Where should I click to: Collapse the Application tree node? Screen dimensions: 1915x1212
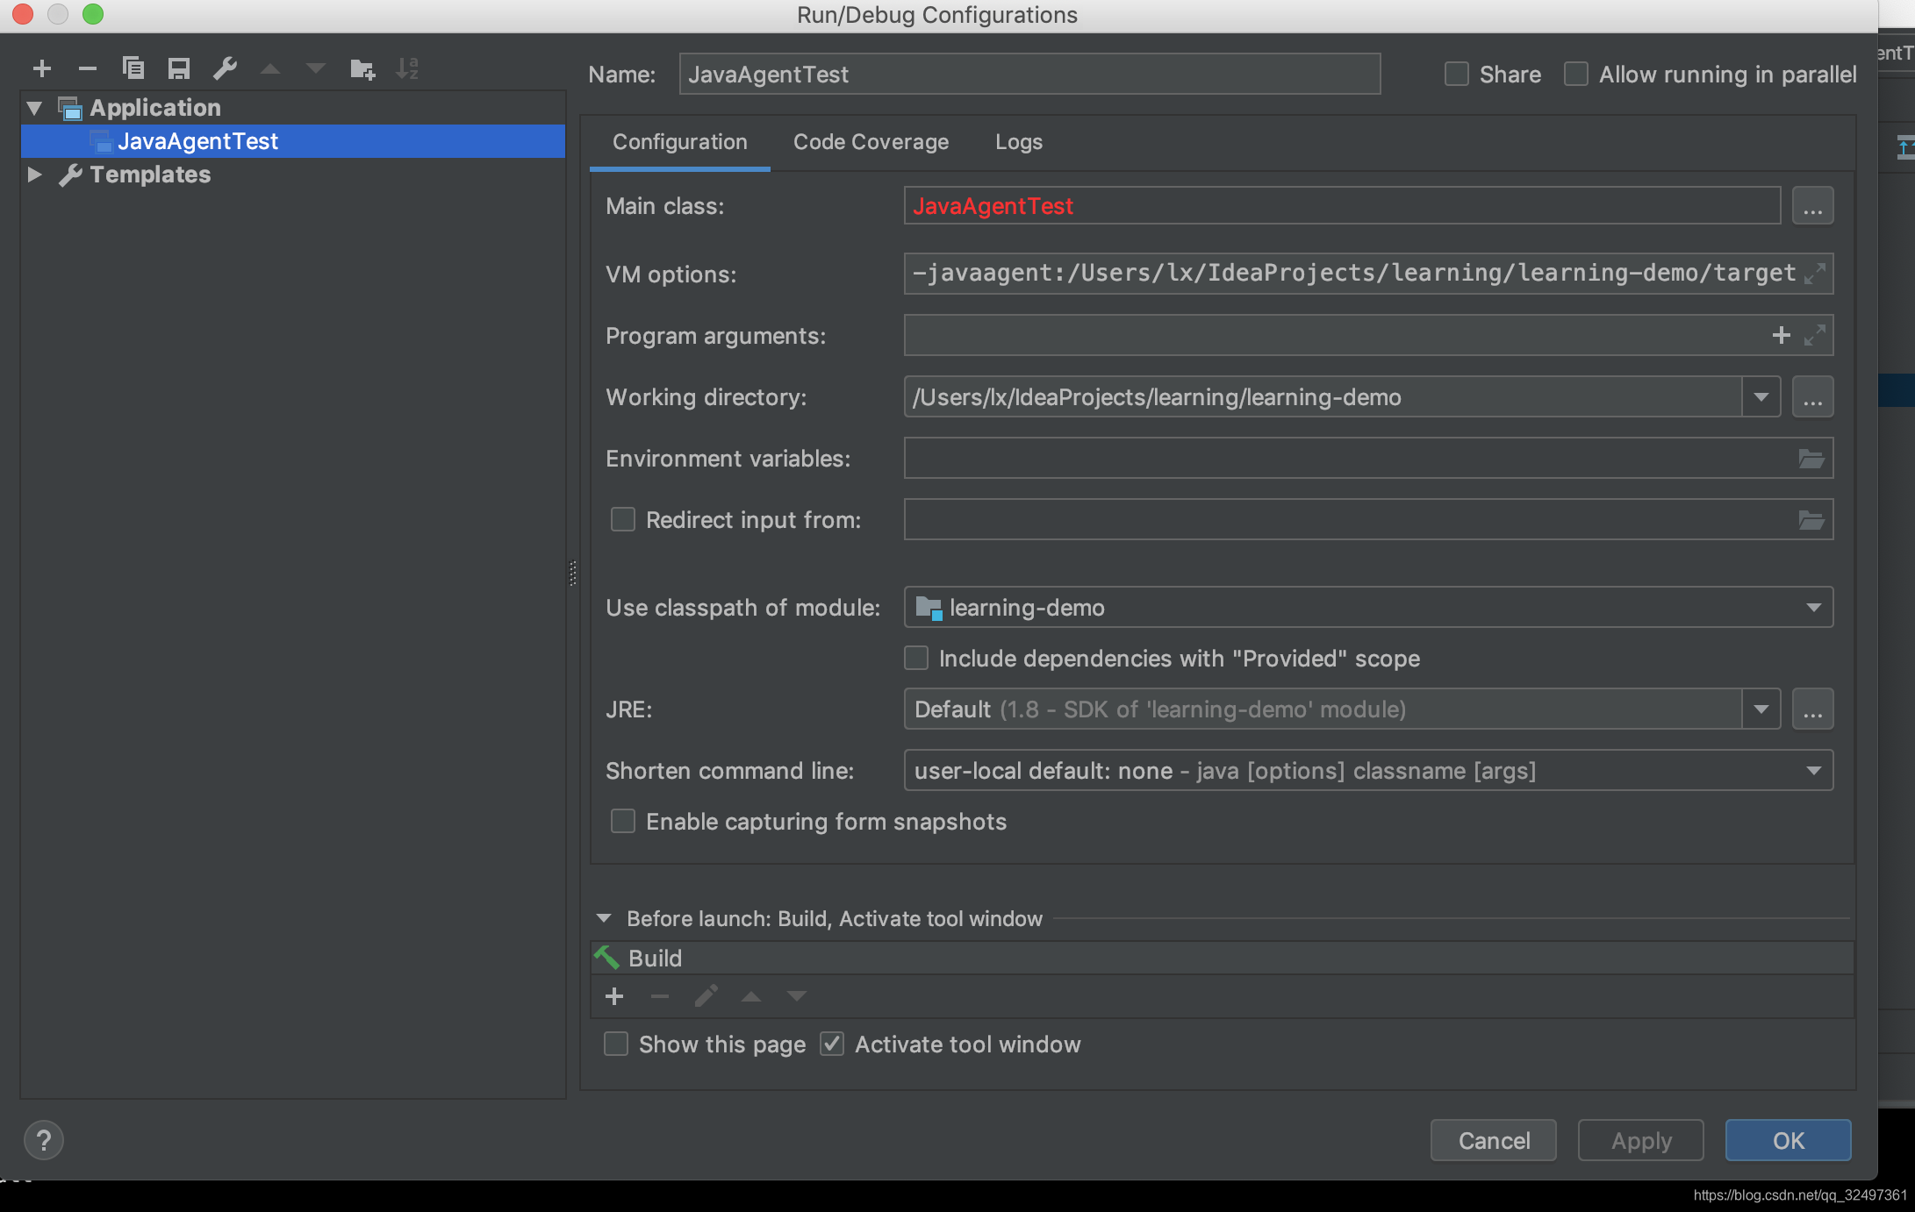point(34,108)
